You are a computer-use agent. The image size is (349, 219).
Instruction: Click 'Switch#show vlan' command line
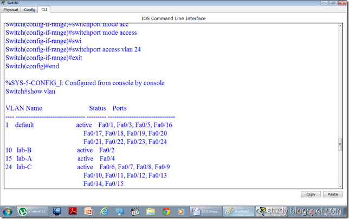pyautogui.click(x=30, y=91)
